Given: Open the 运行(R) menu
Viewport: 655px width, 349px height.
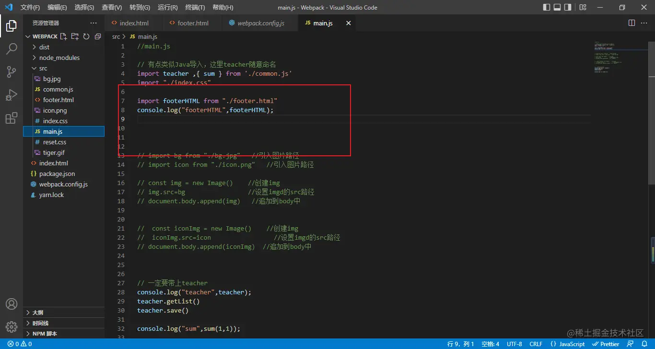Looking at the screenshot, I should (x=167, y=7).
